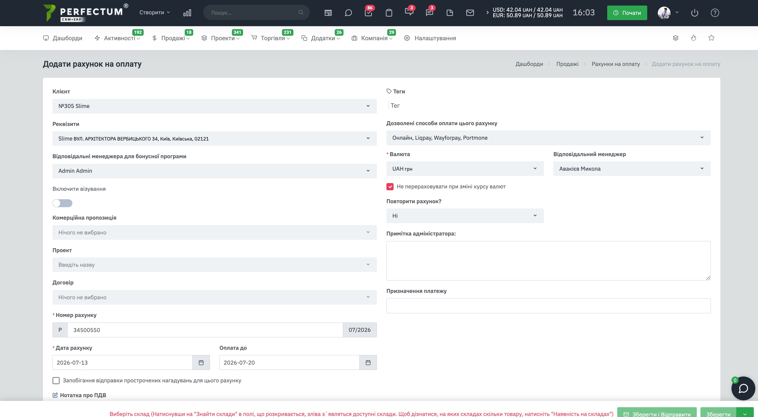Image resolution: width=758 pixels, height=417 pixels.
Task: Open the statistics bar chart icon
Action: click(187, 13)
